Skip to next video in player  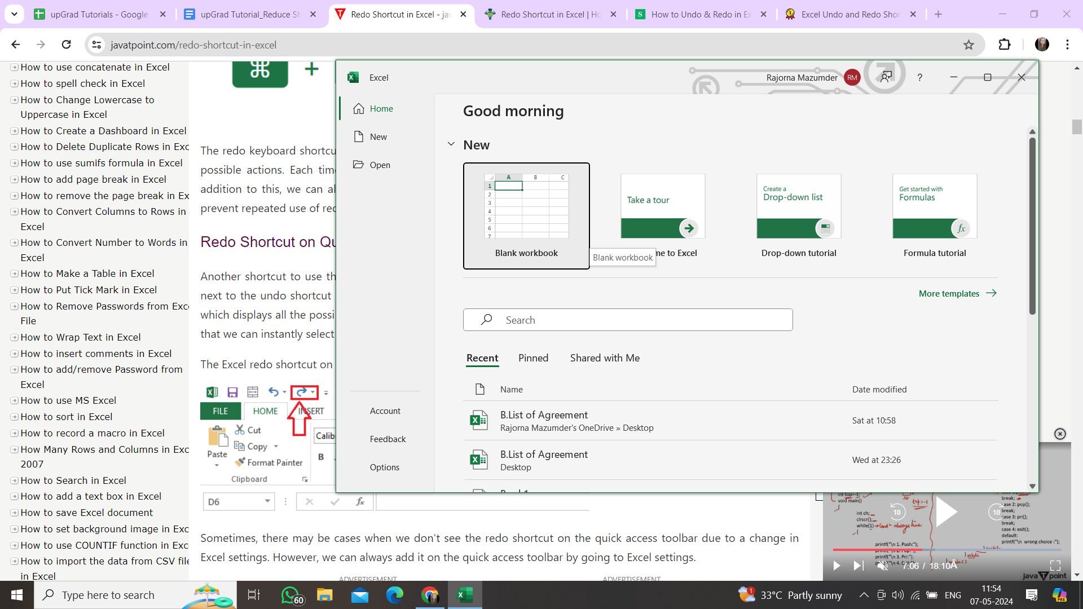(858, 566)
